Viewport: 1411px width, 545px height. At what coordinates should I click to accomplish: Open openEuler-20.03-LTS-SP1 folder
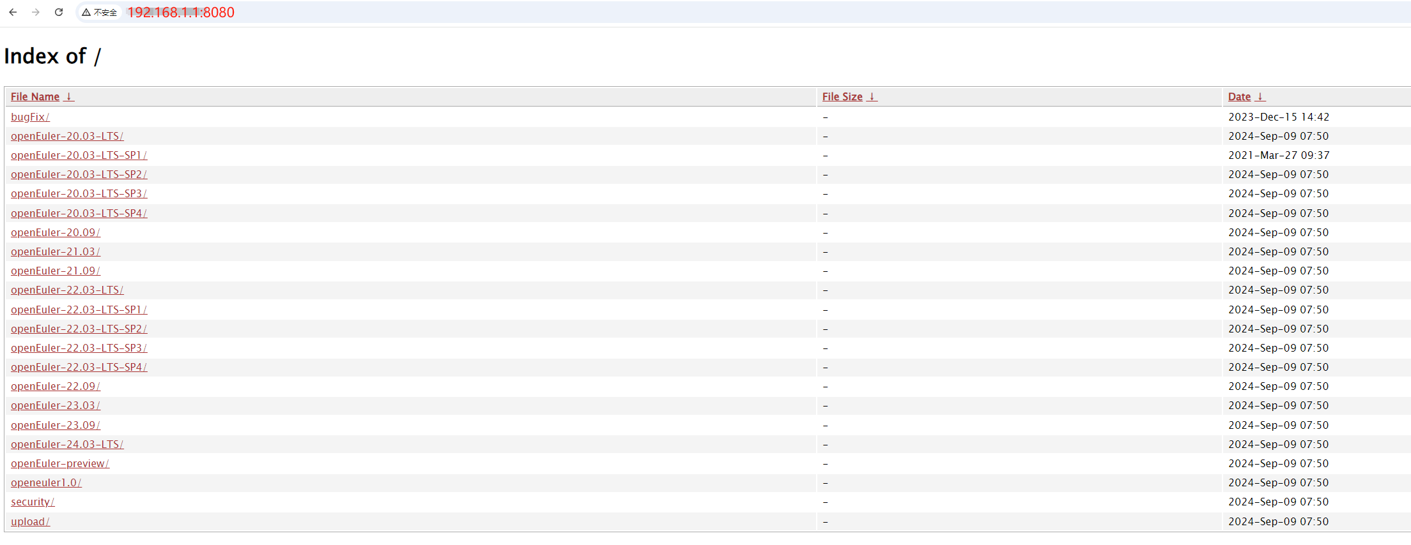[x=79, y=155]
